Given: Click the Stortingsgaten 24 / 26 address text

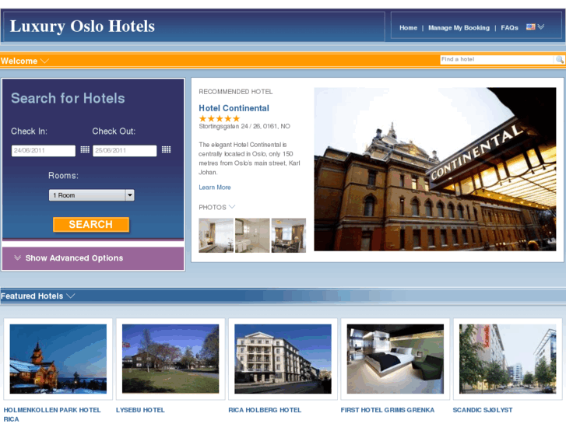Looking at the screenshot, I should (244, 126).
